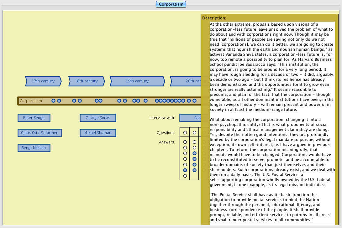Viewport: 342px width, 228px height.
Task: Open Peter Senge's entry
Action: point(34,118)
